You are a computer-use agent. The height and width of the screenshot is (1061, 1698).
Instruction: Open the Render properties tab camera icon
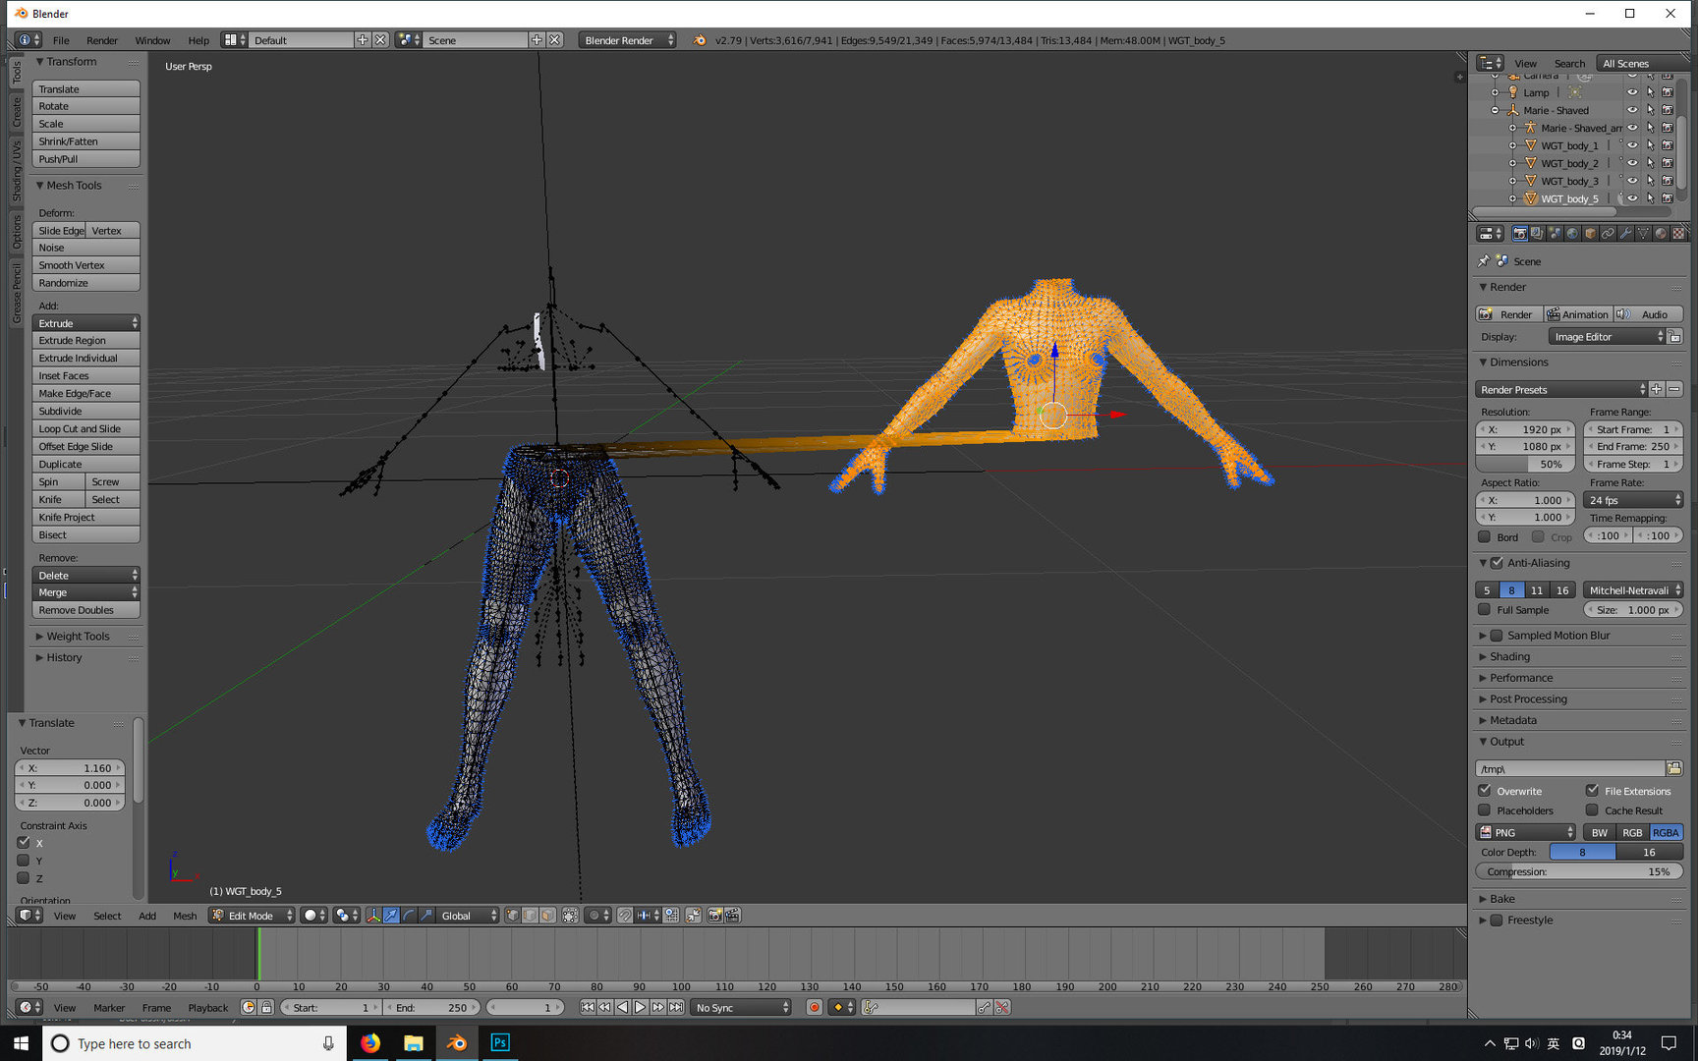[x=1520, y=234]
